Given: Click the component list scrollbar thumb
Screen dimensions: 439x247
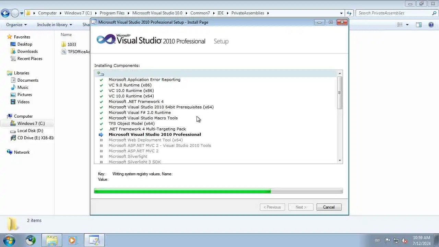Looking at the screenshot, I should [x=340, y=93].
